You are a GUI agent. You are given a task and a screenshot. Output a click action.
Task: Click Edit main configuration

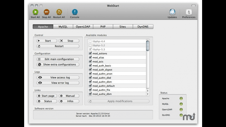pyautogui.click(x=58, y=59)
